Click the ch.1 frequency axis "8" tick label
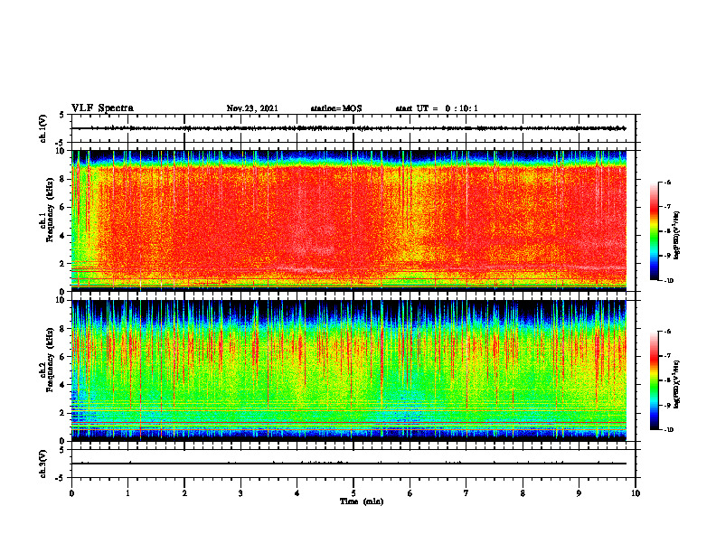Image resolution: width=716 pixels, height=553 pixels. tap(61, 179)
